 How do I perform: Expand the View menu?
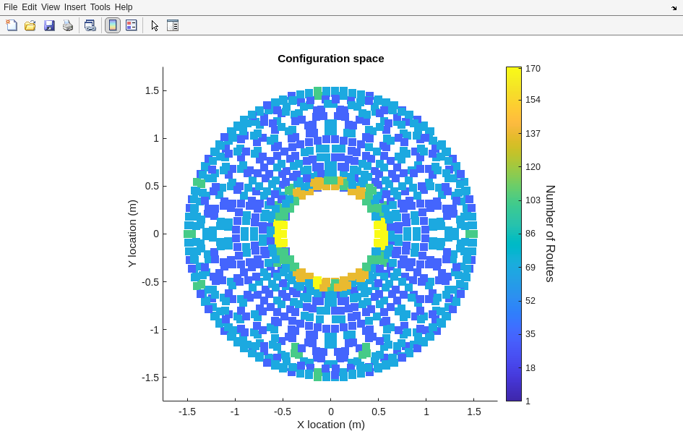pos(51,7)
